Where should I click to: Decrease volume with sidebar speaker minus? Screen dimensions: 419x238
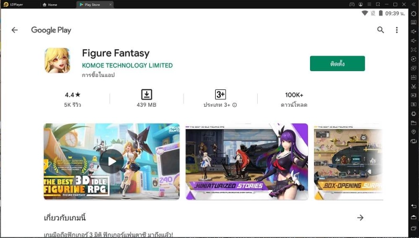point(413,41)
